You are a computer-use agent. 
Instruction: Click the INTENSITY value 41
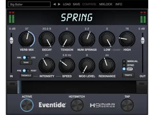pos(47,55)
